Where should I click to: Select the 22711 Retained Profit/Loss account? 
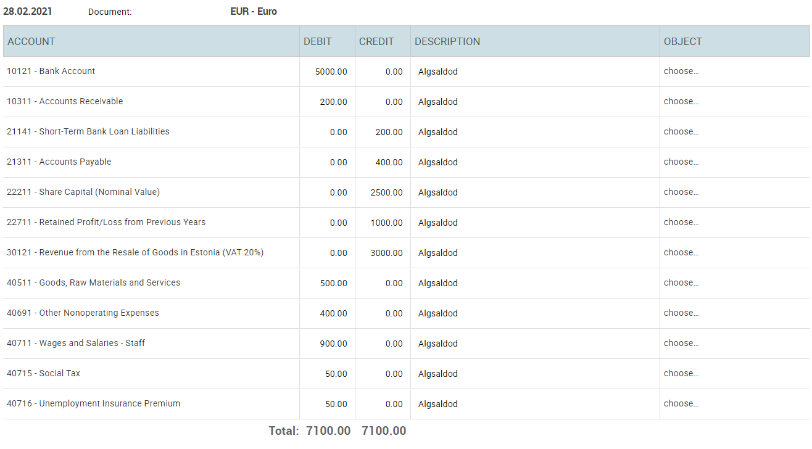click(x=106, y=222)
